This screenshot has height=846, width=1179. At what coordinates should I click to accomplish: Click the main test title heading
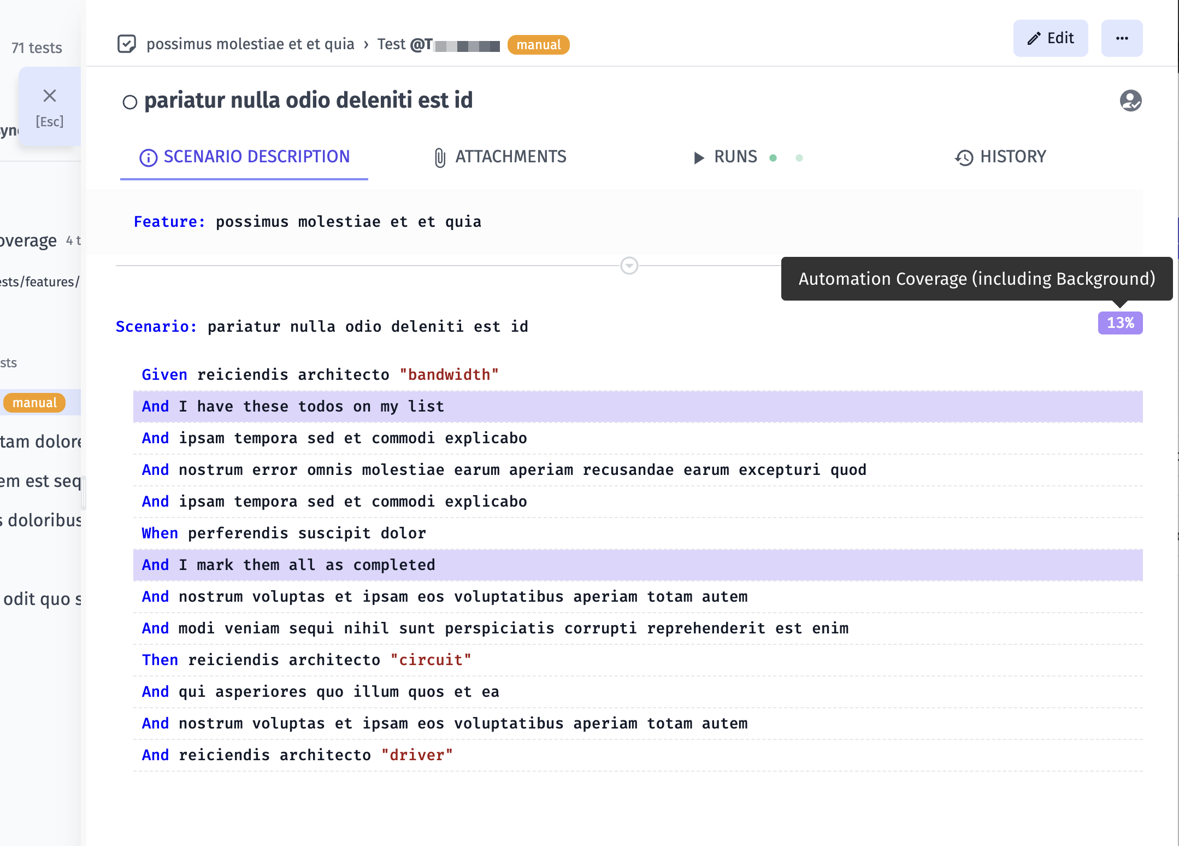click(x=309, y=101)
